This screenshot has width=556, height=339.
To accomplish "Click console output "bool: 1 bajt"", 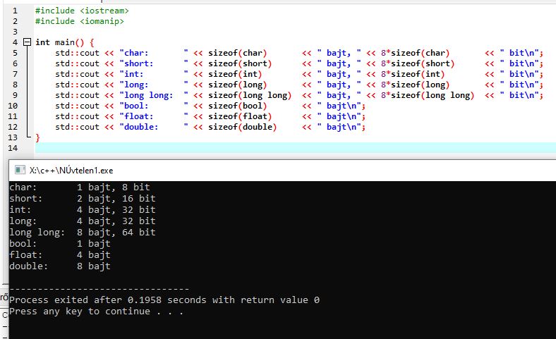I will (59, 244).
